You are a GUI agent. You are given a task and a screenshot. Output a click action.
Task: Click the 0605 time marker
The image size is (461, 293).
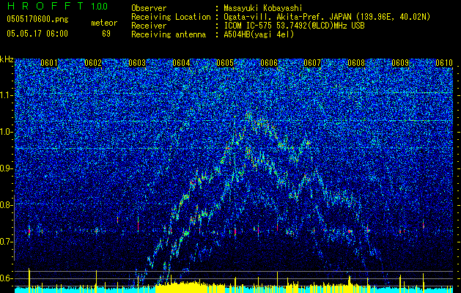point(225,63)
